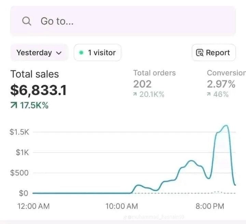
Task: Click the search magnifier icon
Action: click(x=26, y=21)
